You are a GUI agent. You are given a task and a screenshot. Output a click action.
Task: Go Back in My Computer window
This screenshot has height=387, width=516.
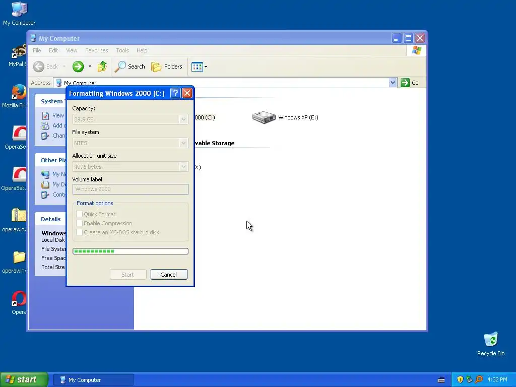point(46,67)
